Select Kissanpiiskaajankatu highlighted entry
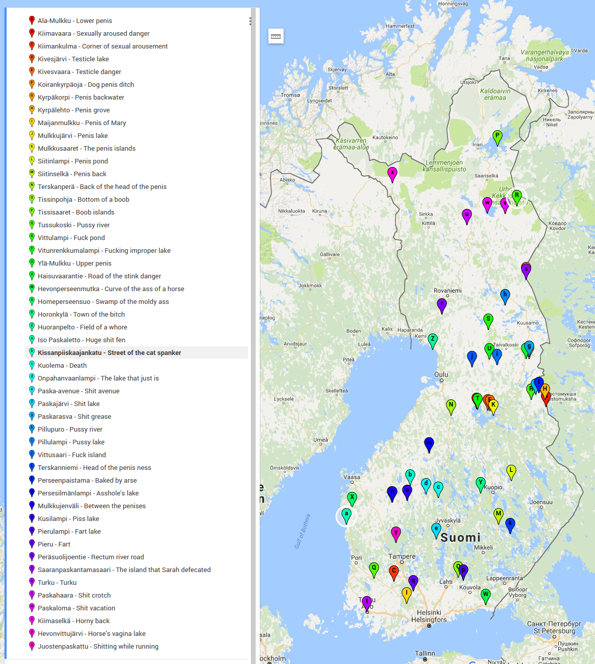This screenshot has width=595, height=664. click(x=137, y=352)
